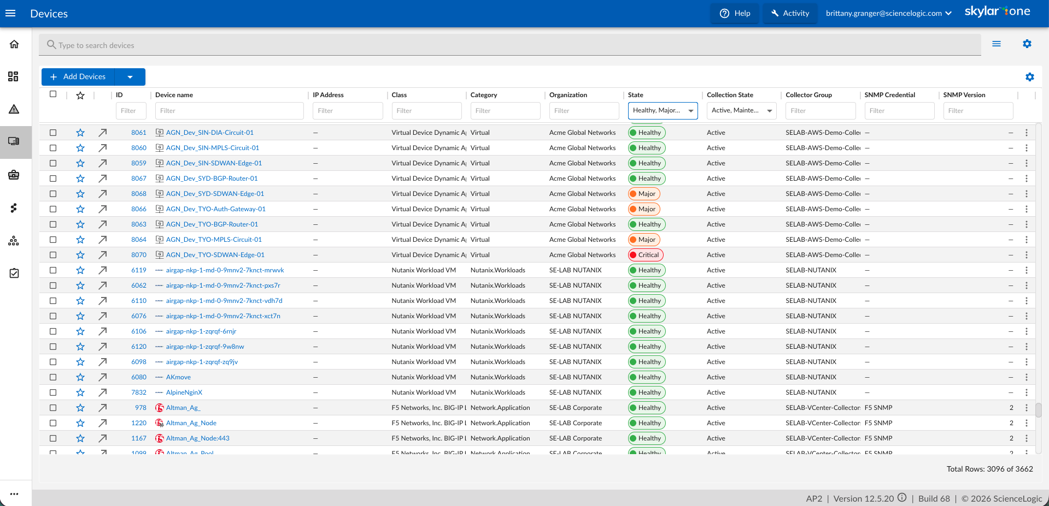The height and width of the screenshot is (506, 1049).
Task: Click the Critical state badge for 8070
Action: (x=646, y=255)
